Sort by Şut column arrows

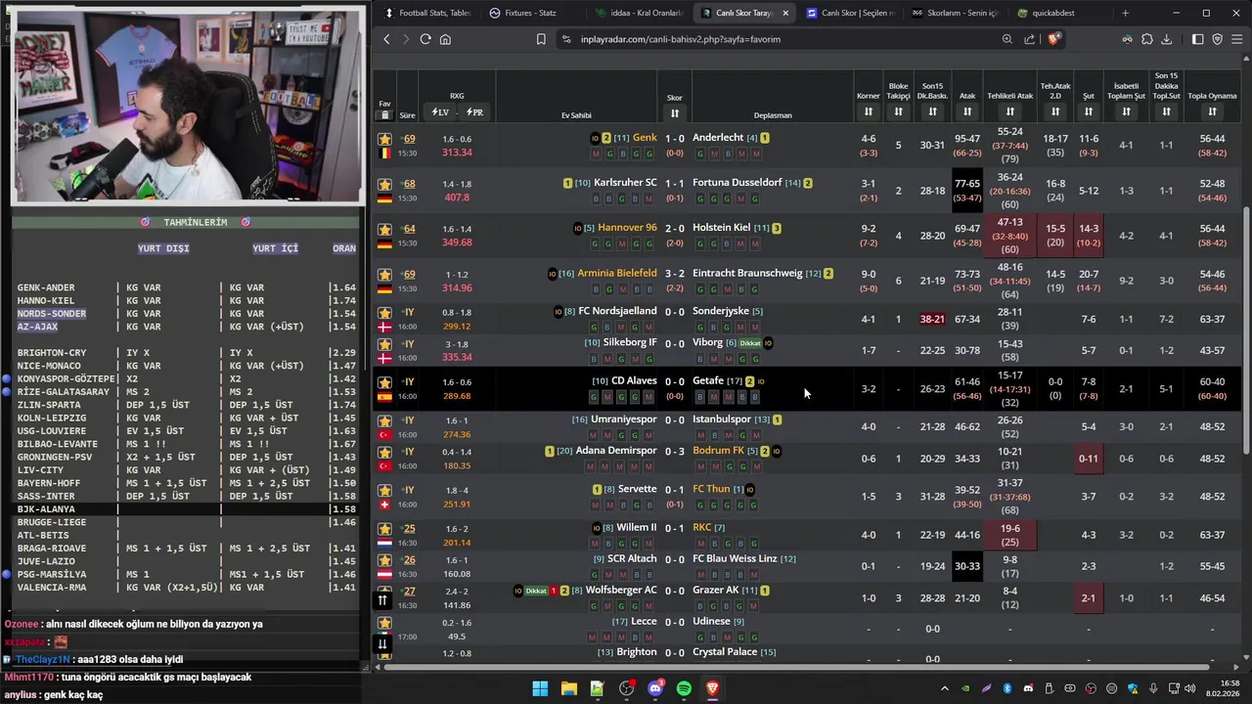[x=1088, y=111]
